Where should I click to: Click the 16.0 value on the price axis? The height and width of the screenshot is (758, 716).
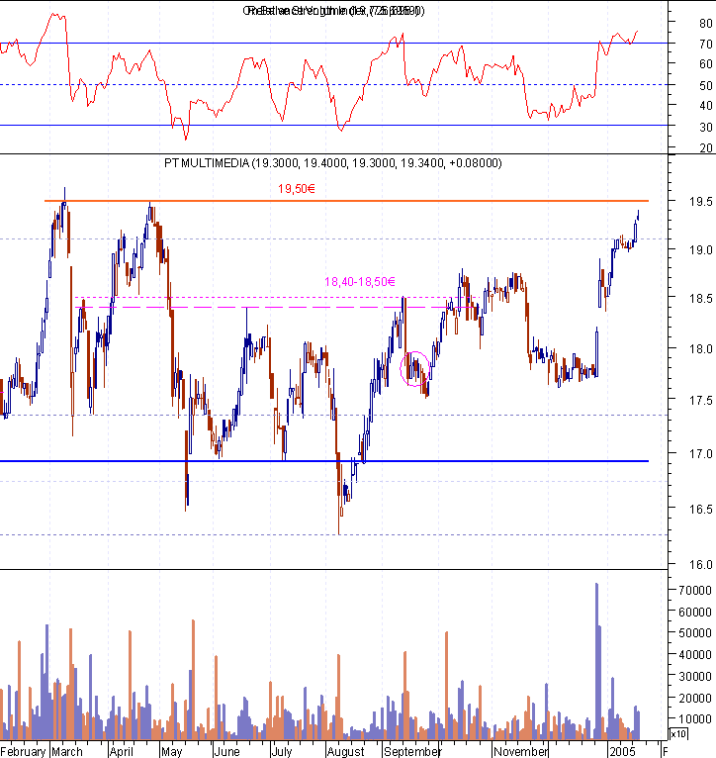point(701,565)
